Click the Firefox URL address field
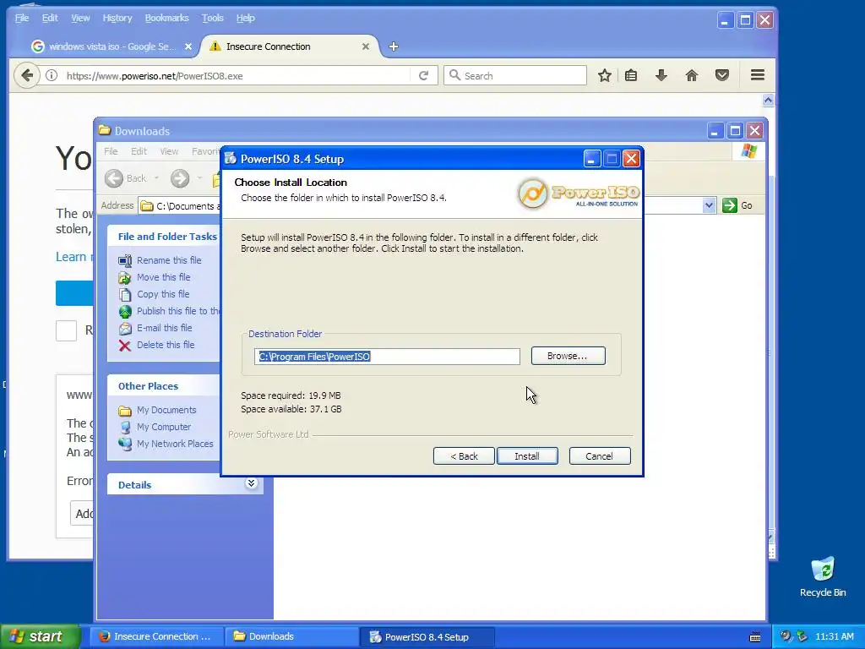Viewport: 865px width, 649px height. [237, 75]
